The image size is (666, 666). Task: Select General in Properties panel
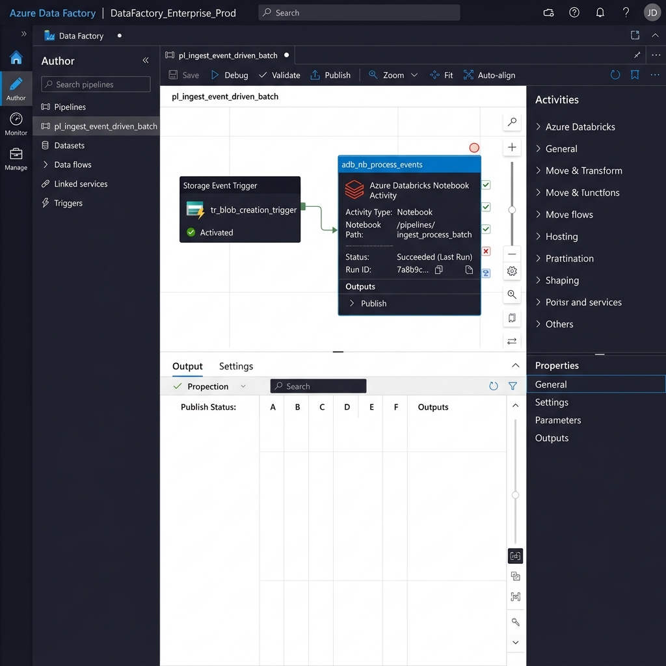[596, 384]
